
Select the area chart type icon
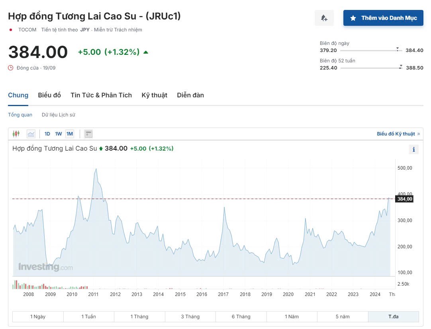[x=31, y=134]
